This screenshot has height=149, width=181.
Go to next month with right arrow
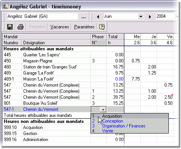tap(150, 17)
